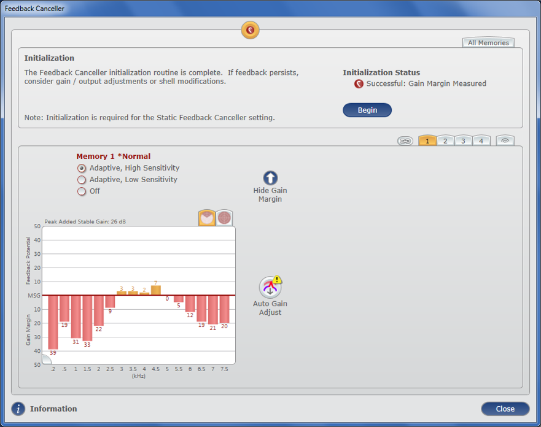Click 'Peak Added Stable Gain: 26 dB' text

coord(85,221)
